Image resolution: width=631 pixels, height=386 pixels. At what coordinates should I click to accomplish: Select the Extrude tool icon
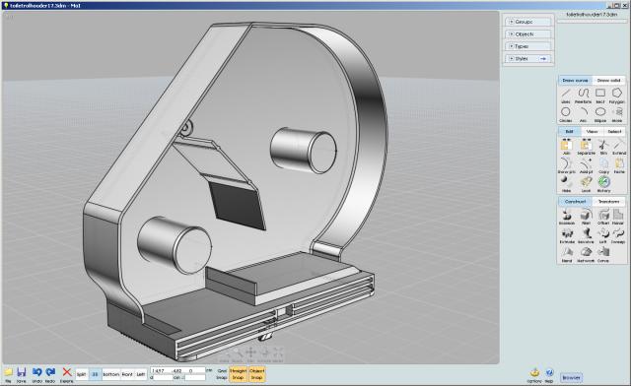coord(567,235)
